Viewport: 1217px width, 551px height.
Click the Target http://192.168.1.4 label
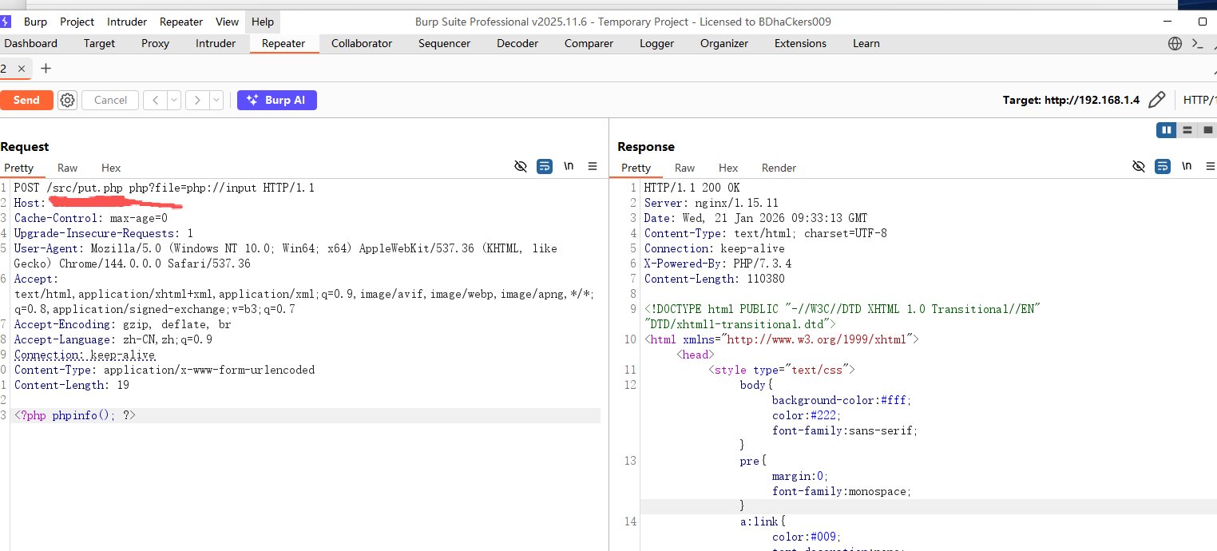click(1071, 100)
